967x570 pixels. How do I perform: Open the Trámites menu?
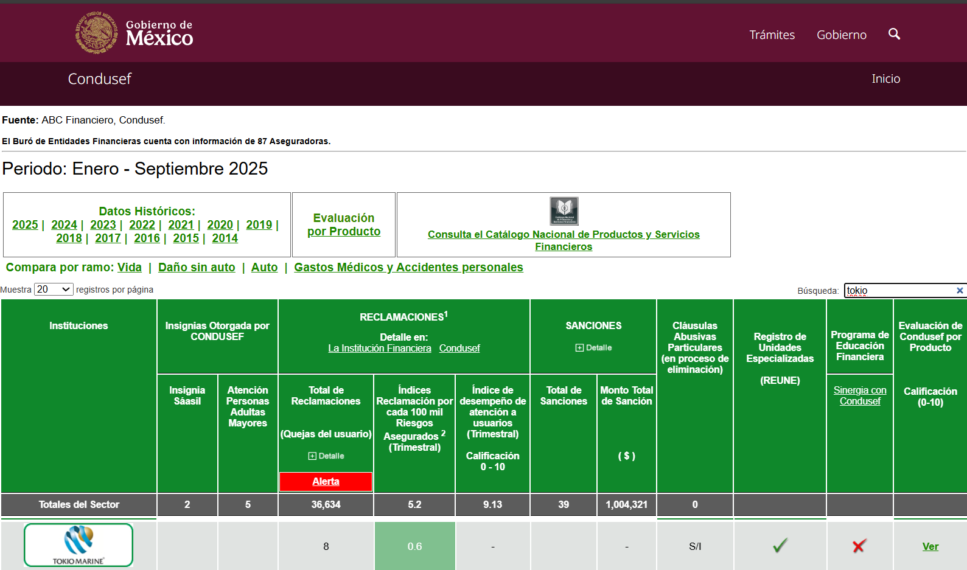pos(772,35)
